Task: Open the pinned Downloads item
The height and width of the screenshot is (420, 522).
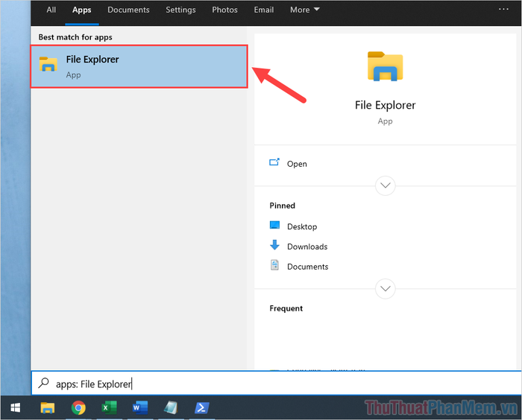Action: pyautogui.click(x=307, y=246)
